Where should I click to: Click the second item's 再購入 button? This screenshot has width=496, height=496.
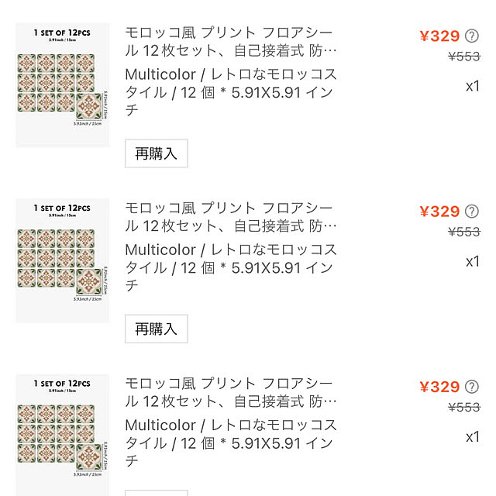(x=157, y=329)
